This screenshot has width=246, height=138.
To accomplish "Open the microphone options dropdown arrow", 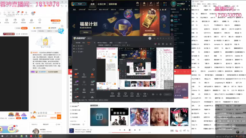I will point(141,94).
